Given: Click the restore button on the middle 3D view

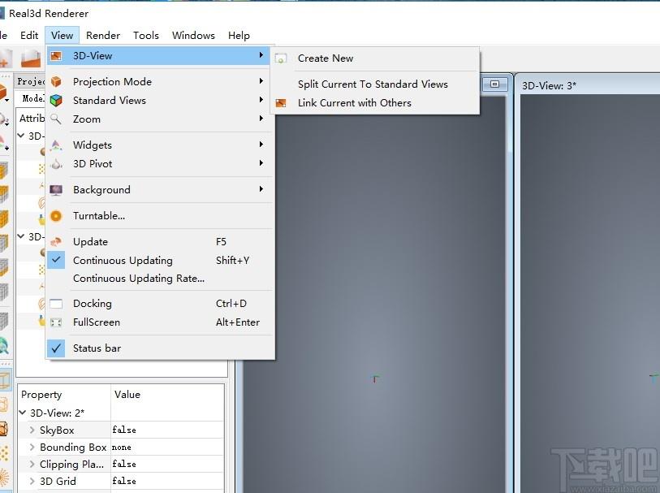Looking at the screenshot, I should (494, 84).
